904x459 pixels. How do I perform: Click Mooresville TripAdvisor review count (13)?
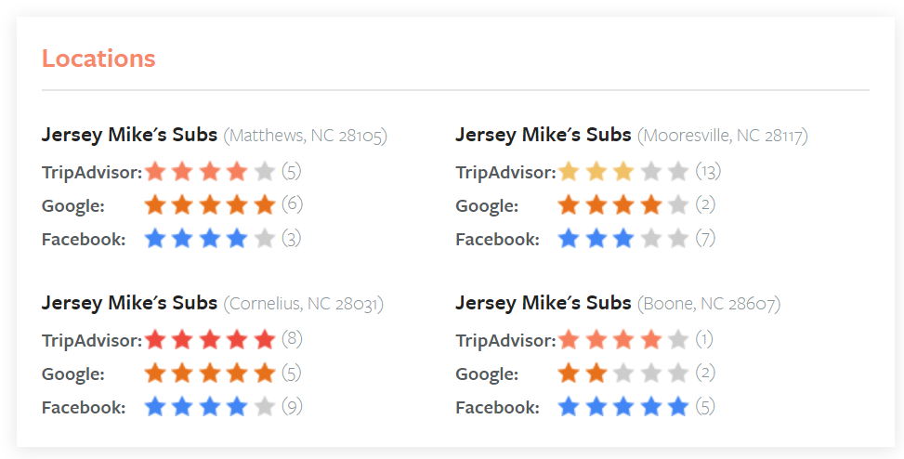point(708,171)
